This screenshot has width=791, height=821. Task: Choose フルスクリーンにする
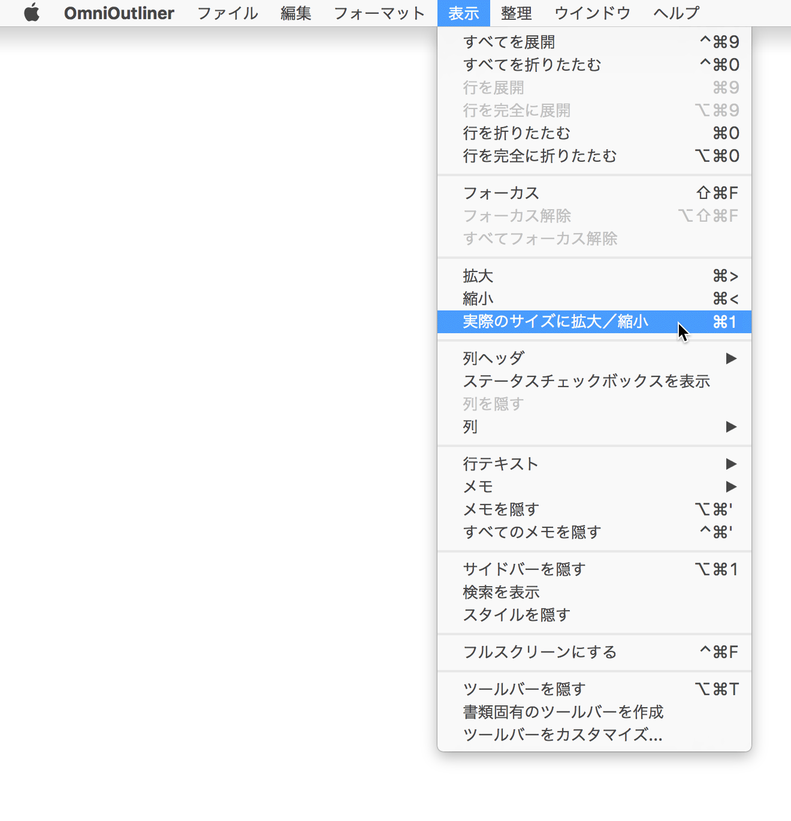pos(594,652)
